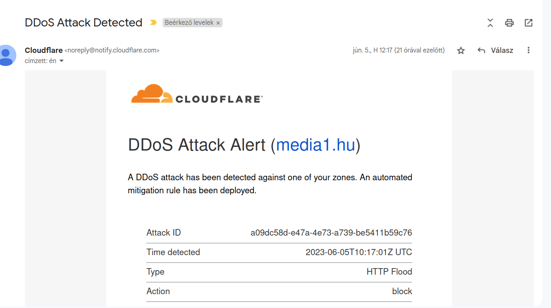The image size is (551, 308).
Task: Click the yellow importance marker icon
Action: [153, 23]
